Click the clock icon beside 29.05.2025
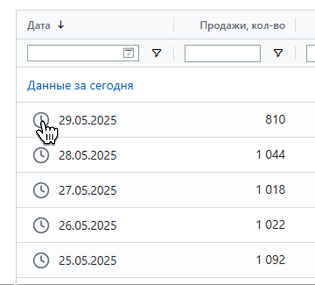This screenshot has height=285, width=315. pos(41,120)
